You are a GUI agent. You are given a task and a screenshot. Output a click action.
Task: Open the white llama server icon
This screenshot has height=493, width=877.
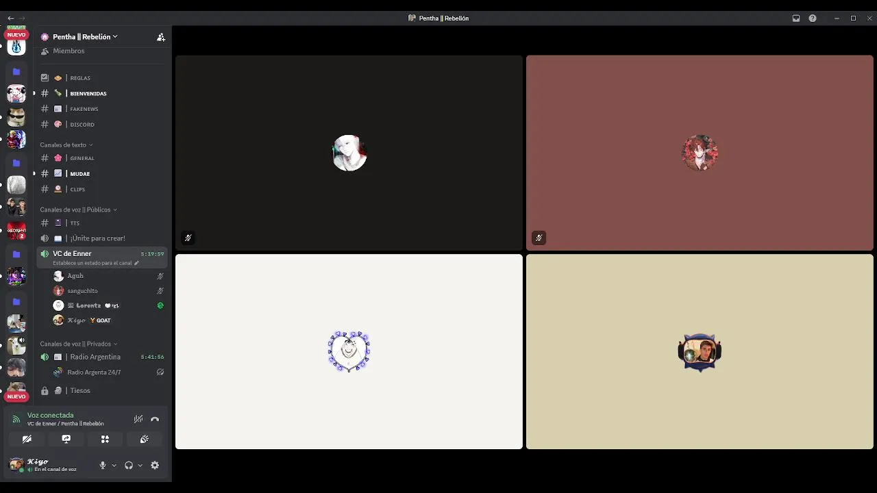tap(16, 345)
